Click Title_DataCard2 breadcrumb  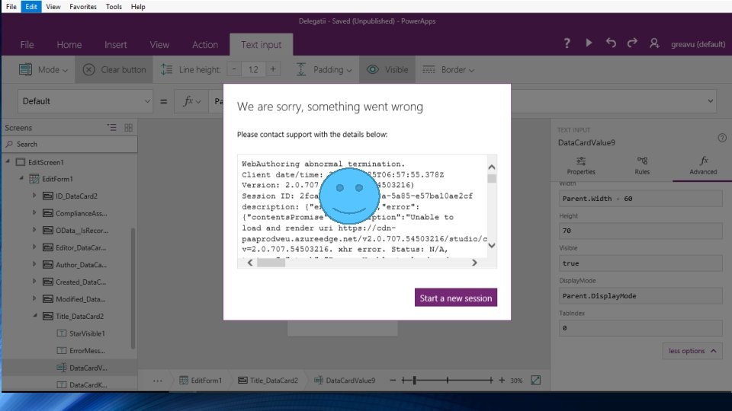[x=268, y=381]
